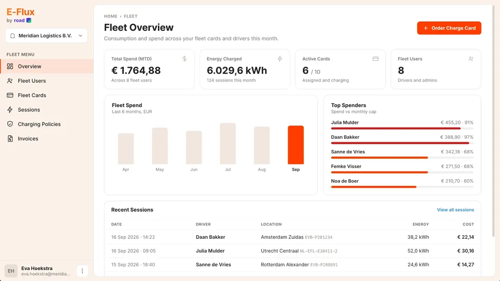Click the € 30,16 cost cell

(466, 251)
